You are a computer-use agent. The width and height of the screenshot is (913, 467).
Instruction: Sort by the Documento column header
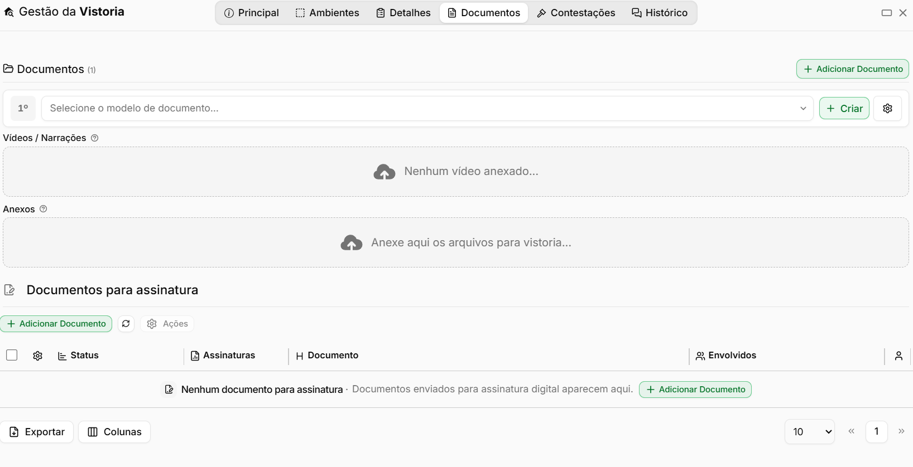pos(327,356)
